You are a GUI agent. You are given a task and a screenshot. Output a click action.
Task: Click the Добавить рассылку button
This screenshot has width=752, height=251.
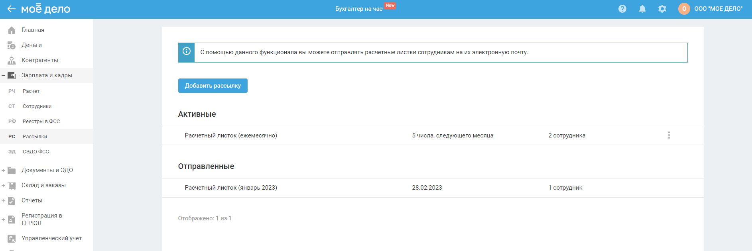(x=213, y=86)
